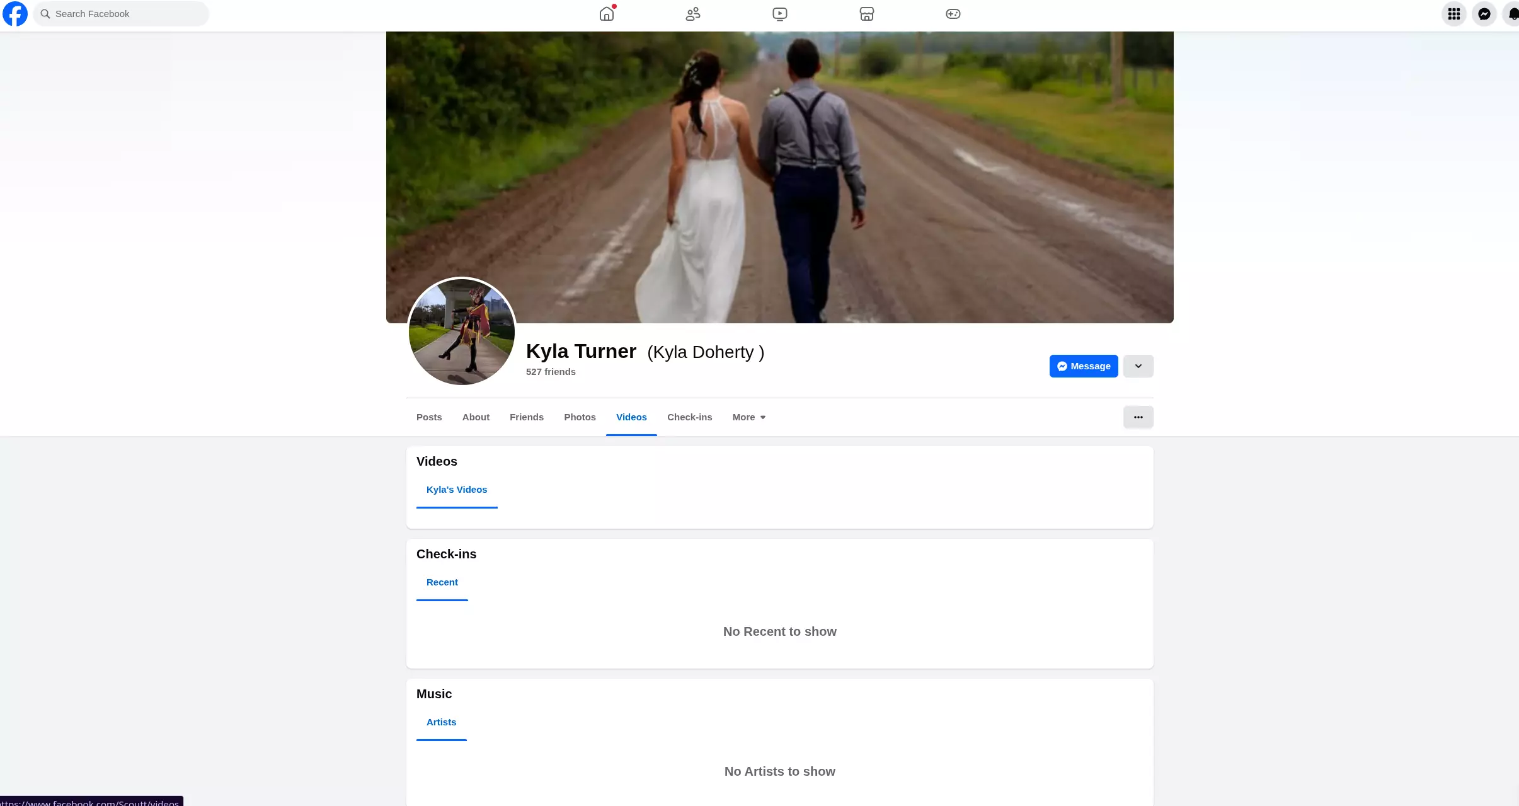The width and height of the screenshot is (1519, 806).
Task: Open the apps grid menu icon
Action: click(1454, 14)
